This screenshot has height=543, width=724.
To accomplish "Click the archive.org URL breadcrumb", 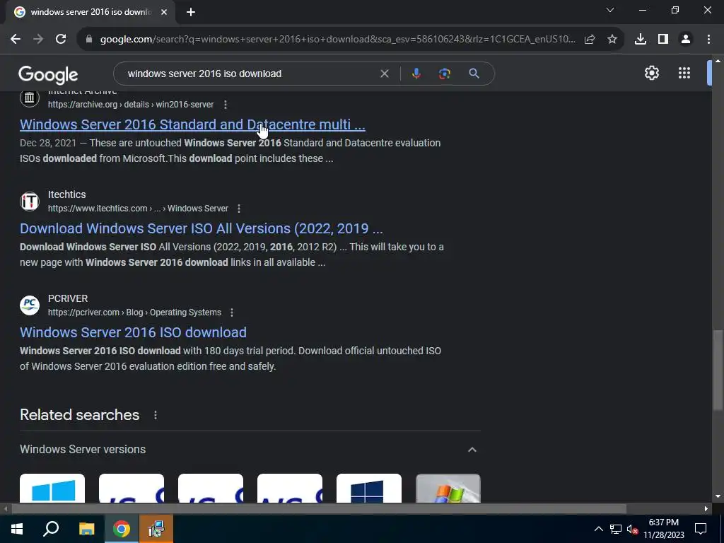I will point(131,105).
